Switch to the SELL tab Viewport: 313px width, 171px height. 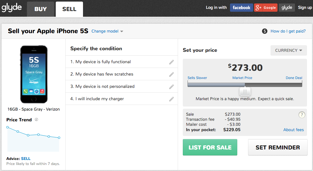click(x=69, y=9)
